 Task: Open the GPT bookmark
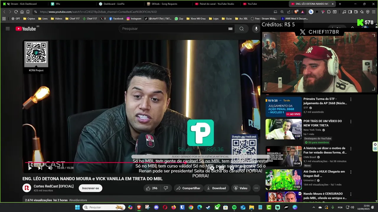pyautogui.click(x=16, y=19)
